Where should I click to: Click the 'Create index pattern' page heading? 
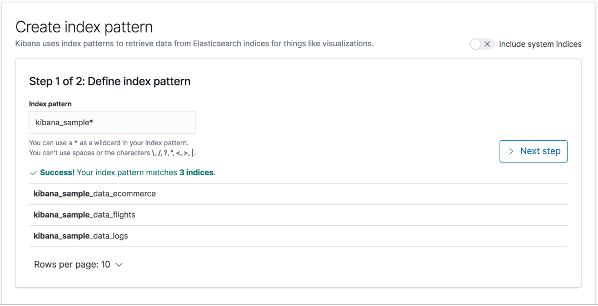point(84,27)
